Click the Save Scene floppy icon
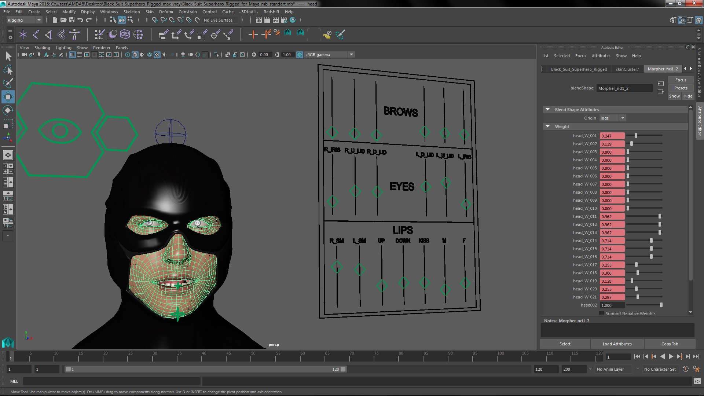The height and width of the screenshot is (396, 704). (x=72, y=20)
